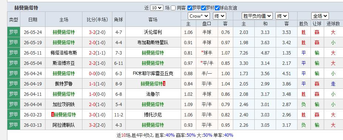Click the 3-0(1-0) score on 26-03-23
This screenshot has width=343, height=140.
click(x=97, y=115)
